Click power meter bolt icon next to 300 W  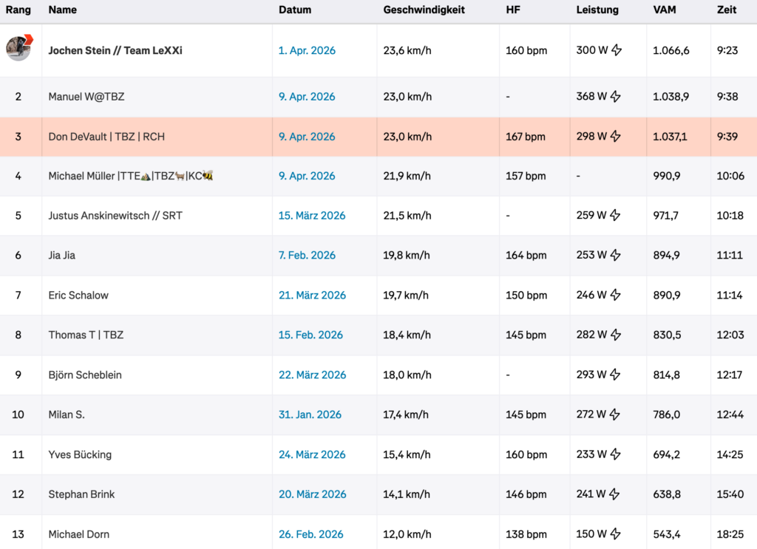click(x=617, y=51)
